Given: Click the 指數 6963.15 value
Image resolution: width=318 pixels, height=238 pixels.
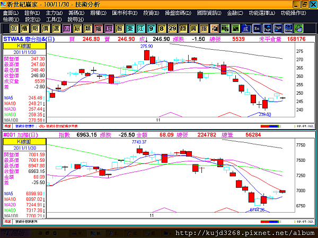Looking at the screenshot, I should [86, 135].
